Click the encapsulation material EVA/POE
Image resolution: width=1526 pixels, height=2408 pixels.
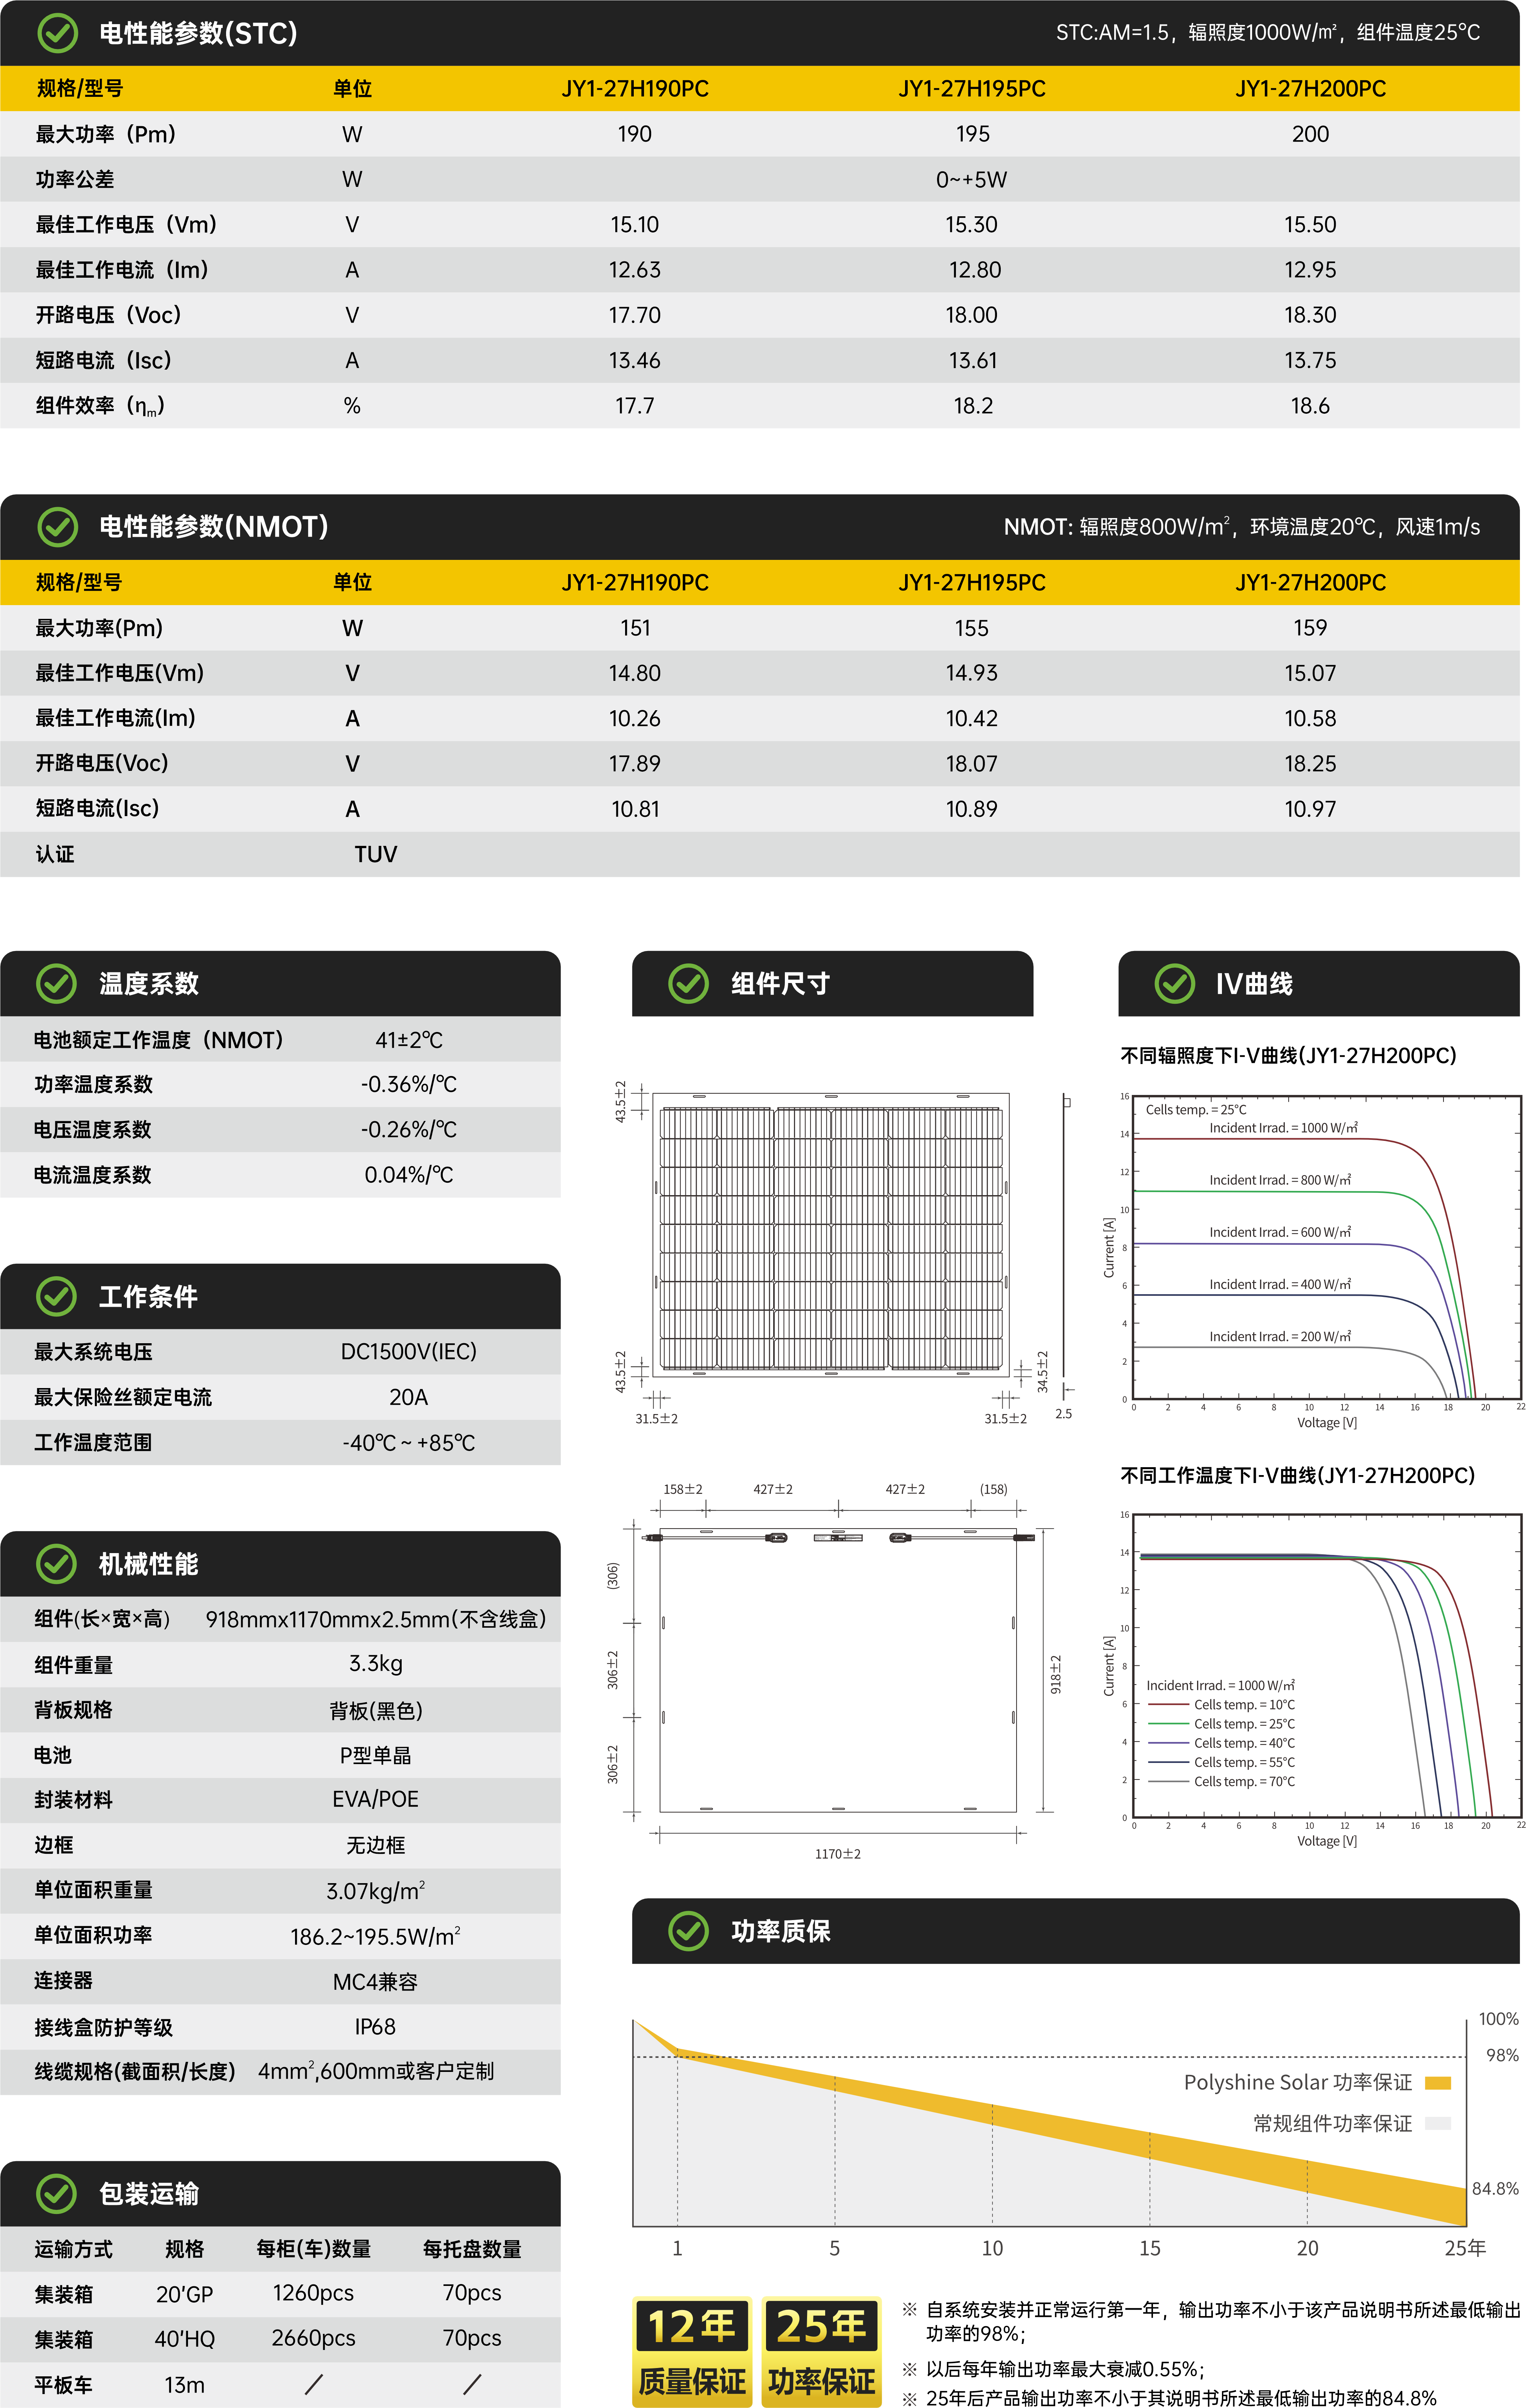tap(376, 1800)
